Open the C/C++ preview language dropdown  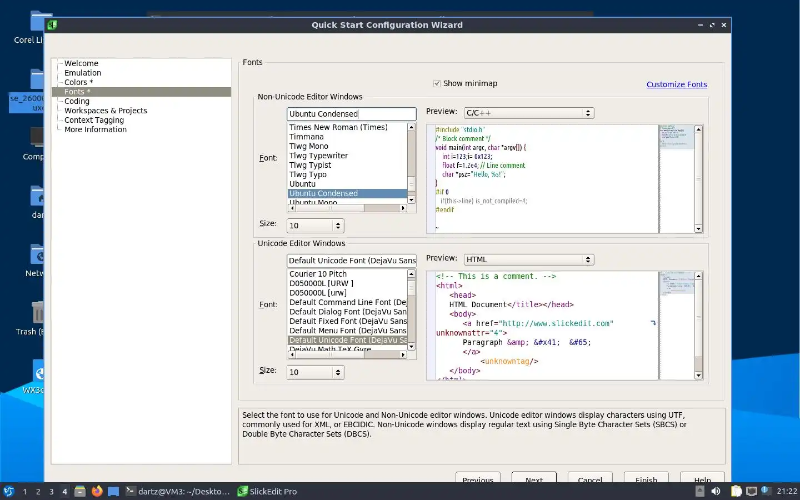pyautogui.click(x=528, y=113)
